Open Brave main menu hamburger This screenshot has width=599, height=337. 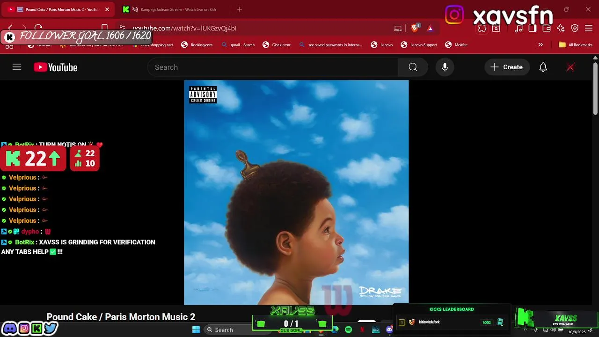click(589, 28)
